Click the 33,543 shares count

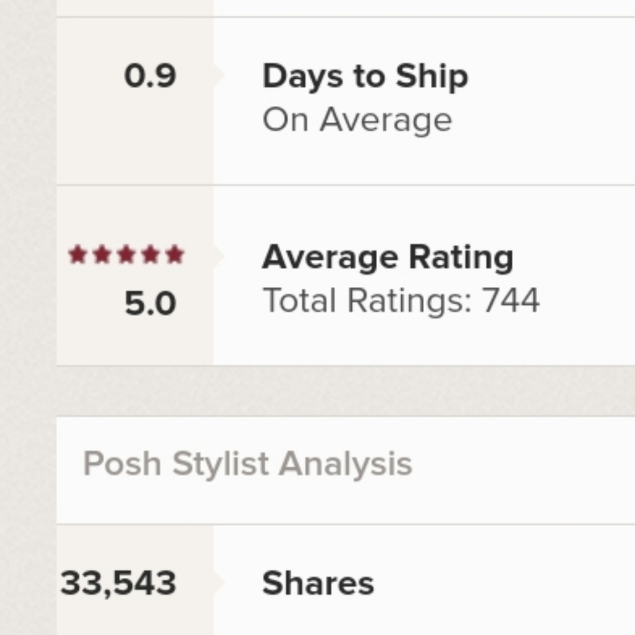tap(118, 583)
